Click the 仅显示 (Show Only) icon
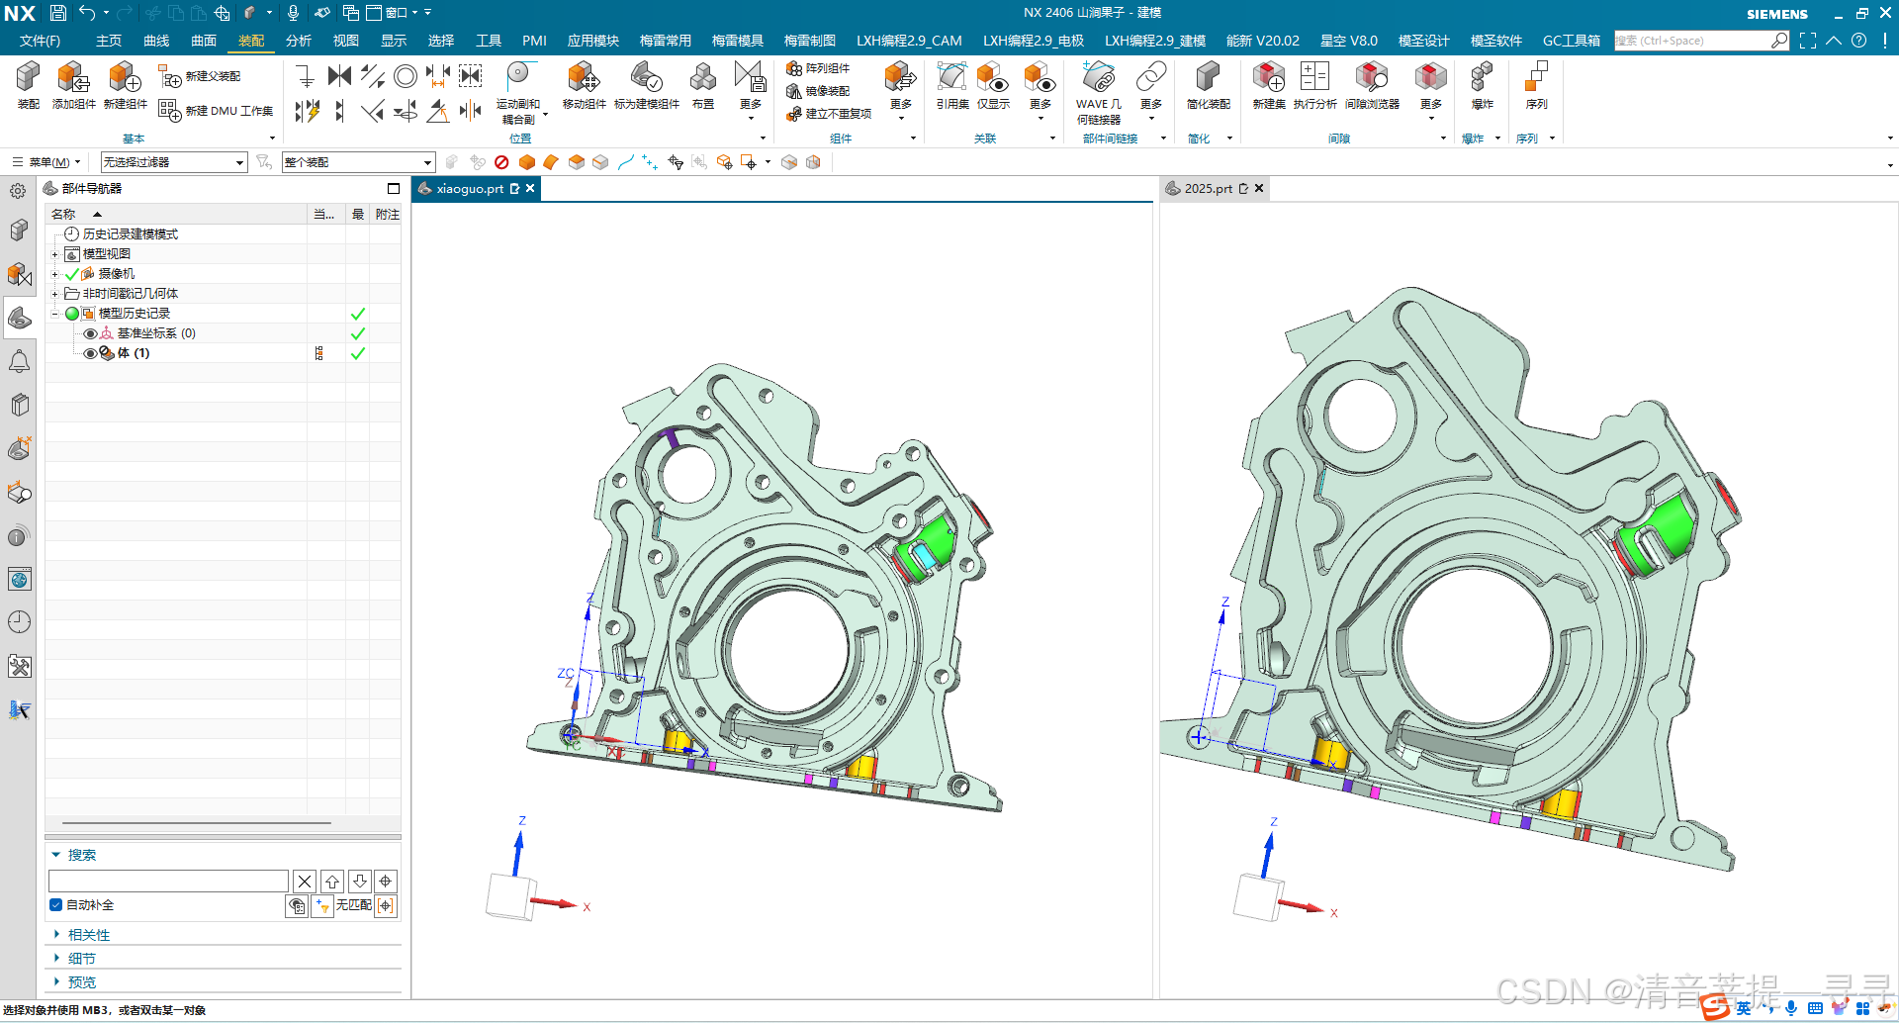 (x=993, y=77)
